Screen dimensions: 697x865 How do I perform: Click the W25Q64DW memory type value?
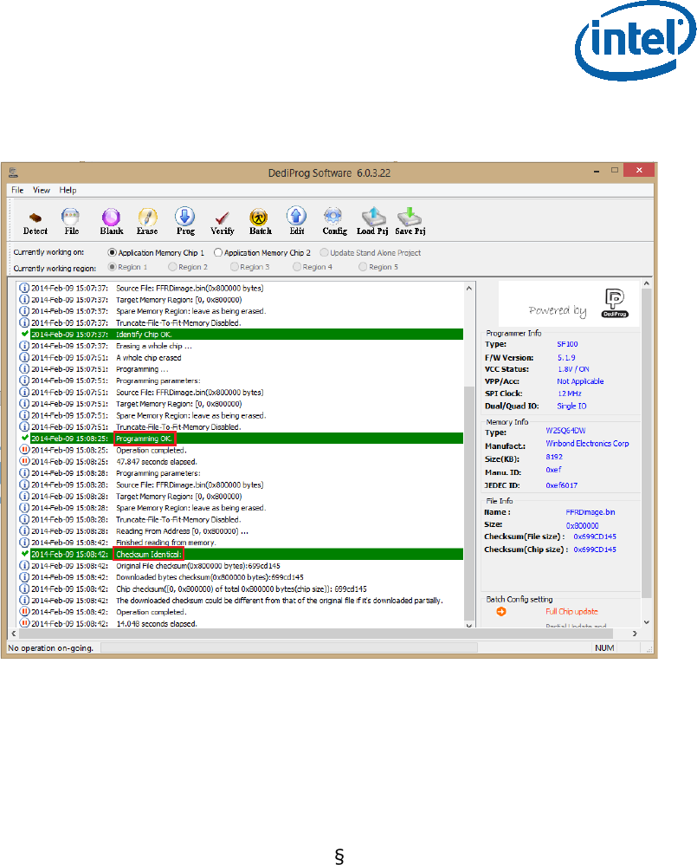(565, 430)
